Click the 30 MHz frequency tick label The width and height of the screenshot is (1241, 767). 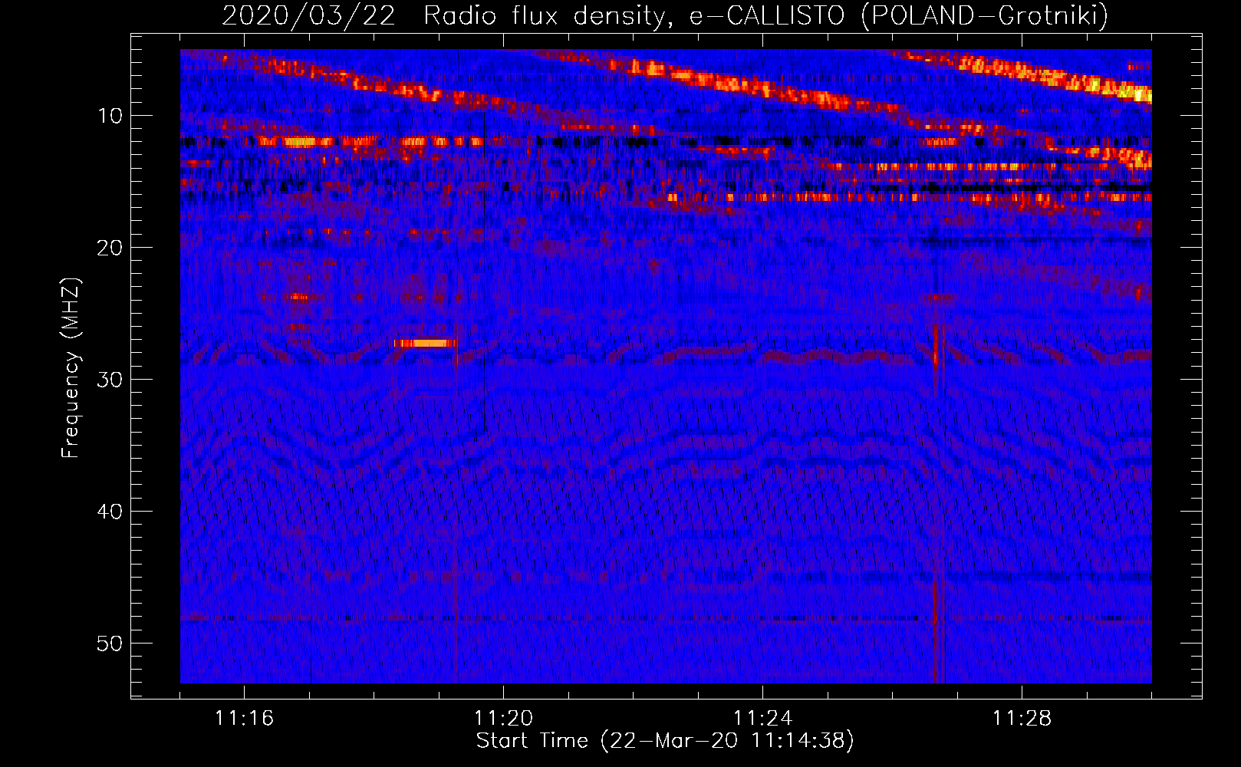pos(110,380)
